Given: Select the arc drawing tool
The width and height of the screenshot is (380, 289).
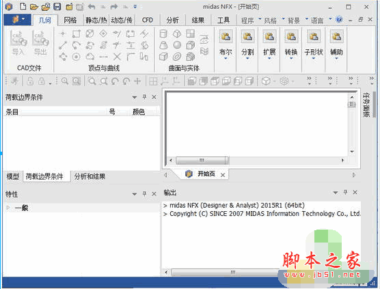Looking at the screenshot, I should click(77, 45).
